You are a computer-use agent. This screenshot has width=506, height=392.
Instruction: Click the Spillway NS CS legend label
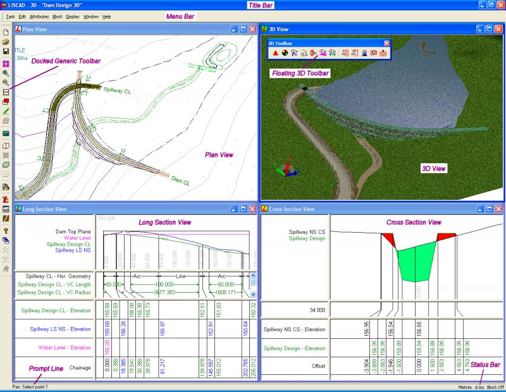point(307,231)
